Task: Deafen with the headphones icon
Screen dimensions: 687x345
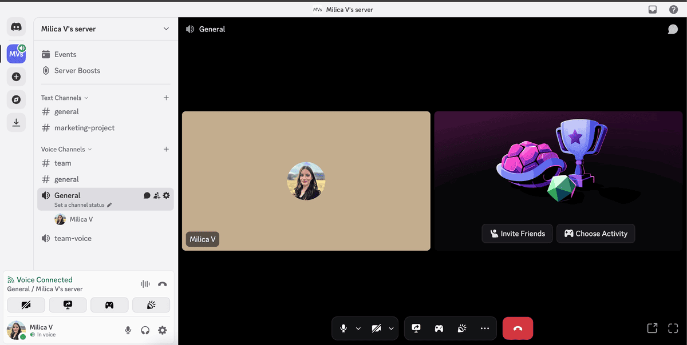Action: pyautogui.click(x=145, y=330)
